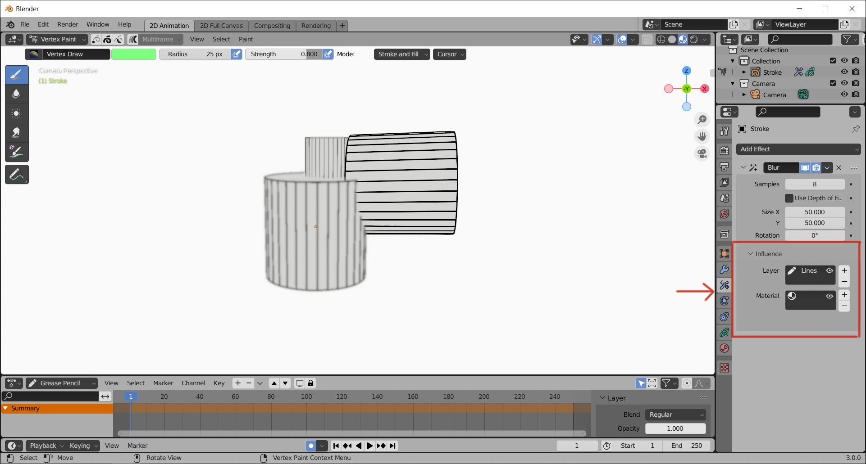Image resolution: width=866 pixels, height=464 pixels.
Task: Click the zoom viewport gizmo icon
Action: 702,120
